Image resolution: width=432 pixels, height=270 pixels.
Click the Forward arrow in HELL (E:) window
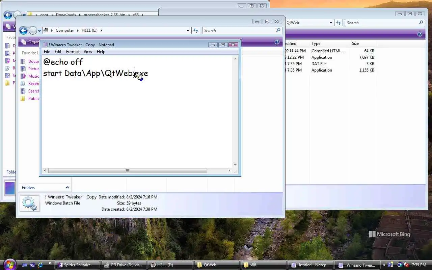[33, 31]
